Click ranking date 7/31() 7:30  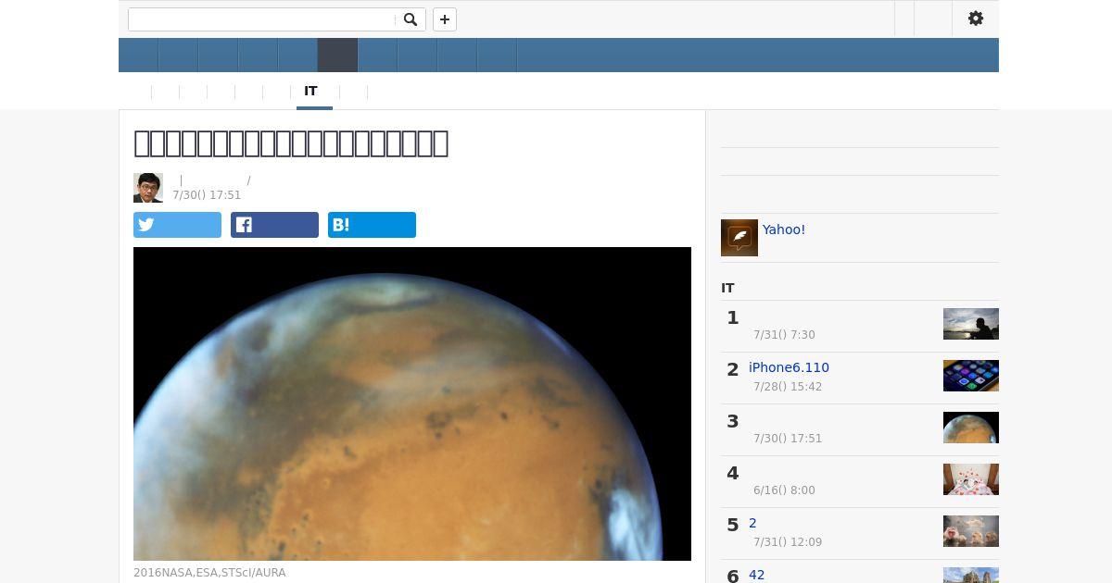coord(784,335)
